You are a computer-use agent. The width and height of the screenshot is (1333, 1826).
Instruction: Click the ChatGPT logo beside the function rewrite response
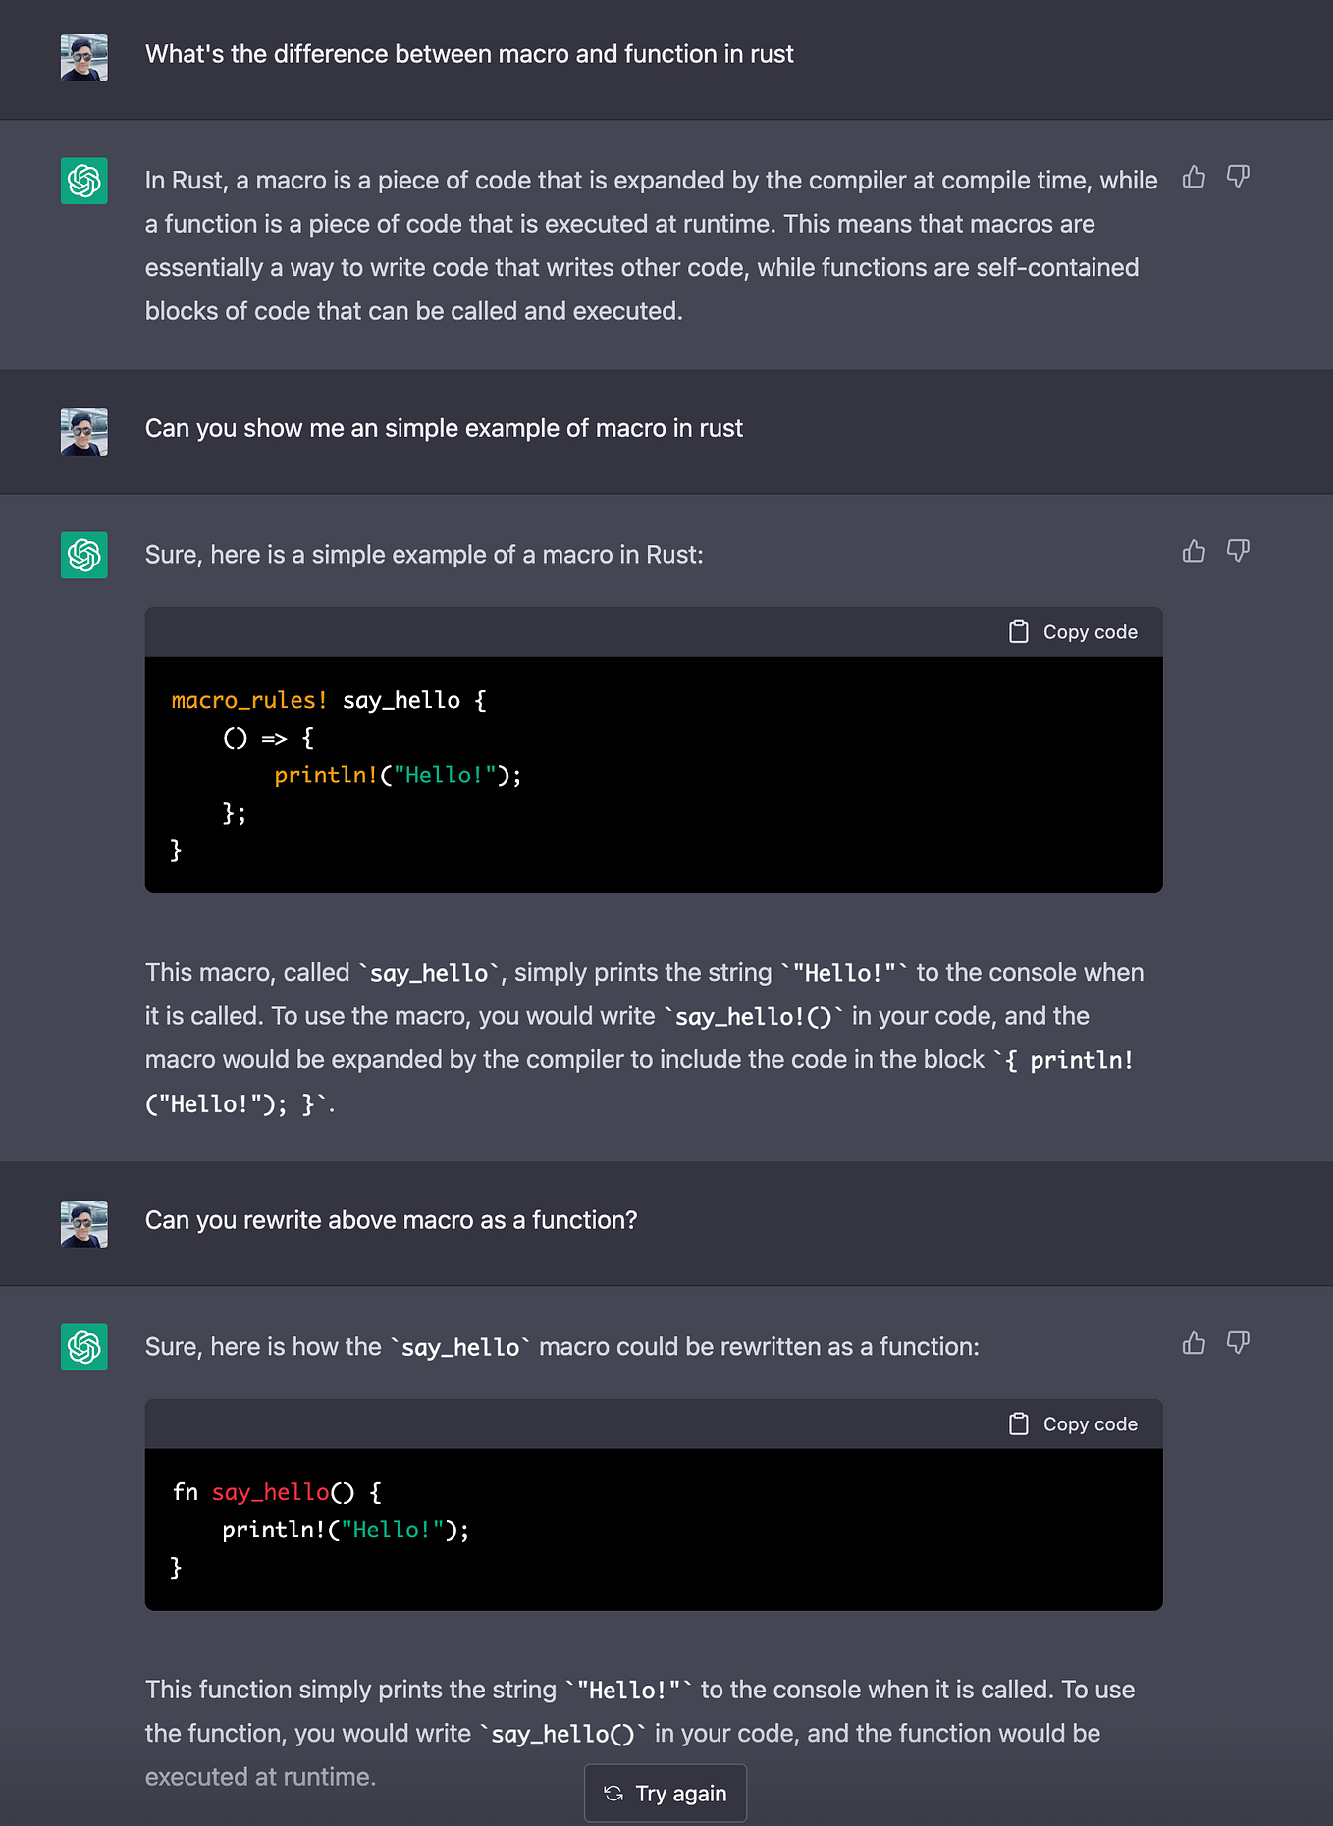(83, 1347)
